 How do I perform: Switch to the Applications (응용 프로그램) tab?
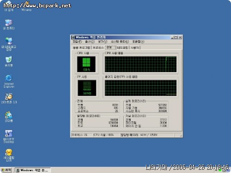[x=82, y=48]
